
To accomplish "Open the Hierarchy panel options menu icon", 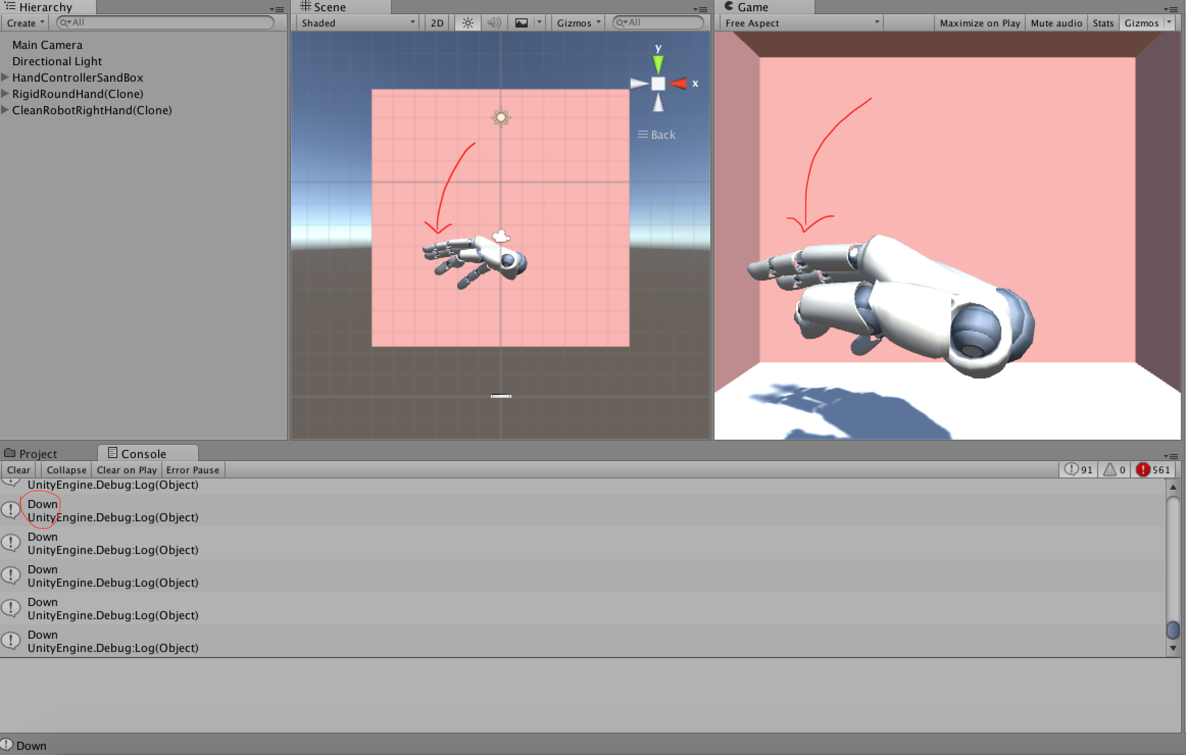I will coord(278,9).
